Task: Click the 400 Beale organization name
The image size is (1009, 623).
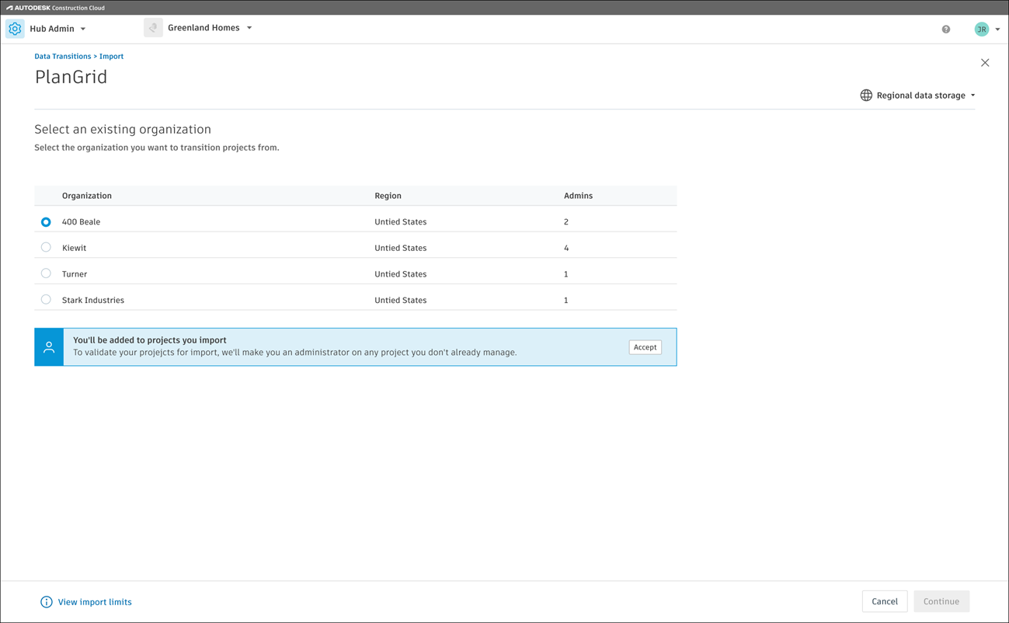Action: point(81,222)
